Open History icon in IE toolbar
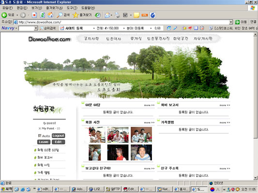 coord(98,15)
